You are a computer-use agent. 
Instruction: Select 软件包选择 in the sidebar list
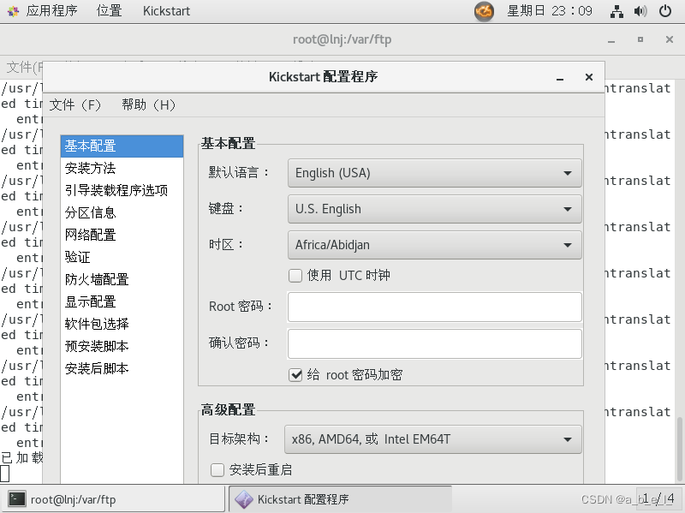(122, 325)
